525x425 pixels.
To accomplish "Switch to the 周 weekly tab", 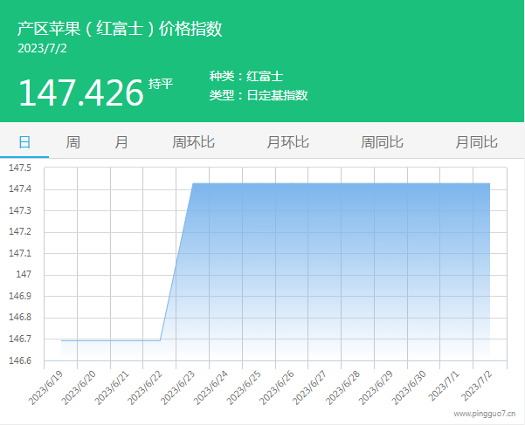I will tap(73, 142).
